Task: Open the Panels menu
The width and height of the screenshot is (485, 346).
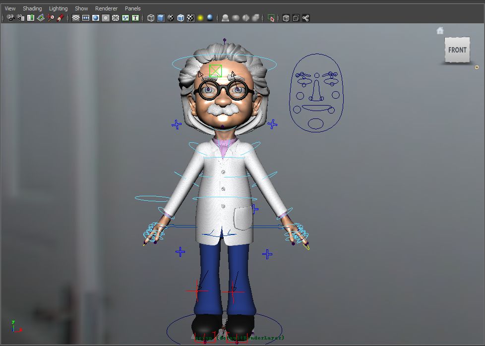Action: point(132,8)
